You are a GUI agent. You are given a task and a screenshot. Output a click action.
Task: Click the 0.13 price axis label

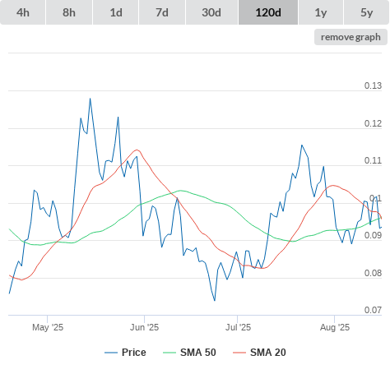(373, 85)
